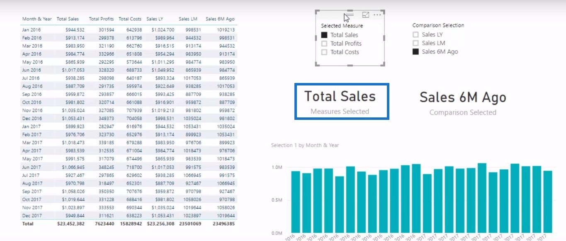Click the Jun 2017 month cell

(31, 167)
